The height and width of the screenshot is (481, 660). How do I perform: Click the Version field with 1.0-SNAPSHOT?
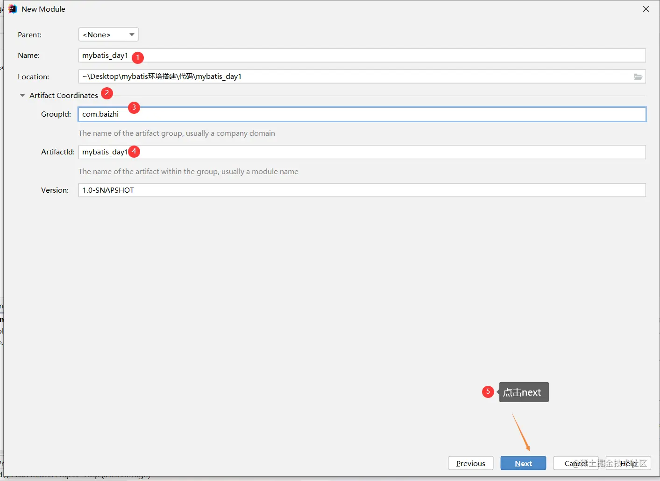coord(362,190)
